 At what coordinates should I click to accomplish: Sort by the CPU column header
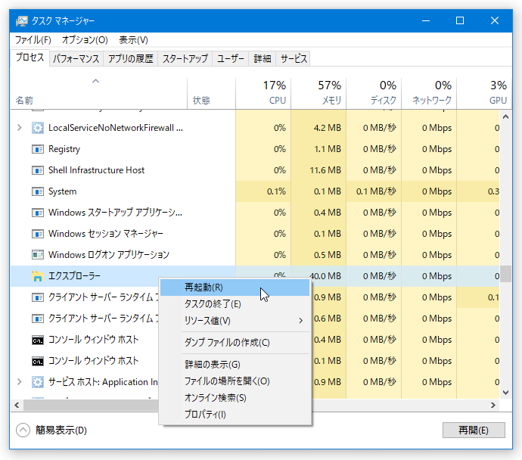click(263, 93)
